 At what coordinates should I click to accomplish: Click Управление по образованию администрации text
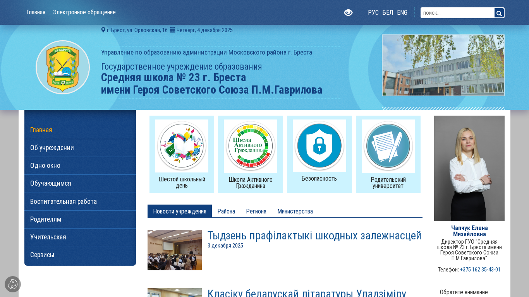(x=206, y=52)
